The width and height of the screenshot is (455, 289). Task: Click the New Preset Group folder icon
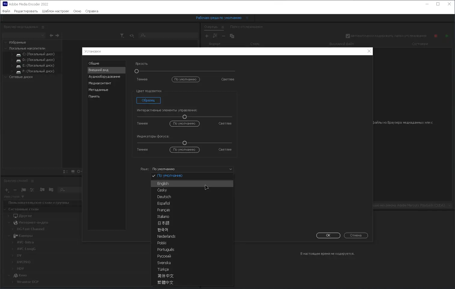coord(23,190)
